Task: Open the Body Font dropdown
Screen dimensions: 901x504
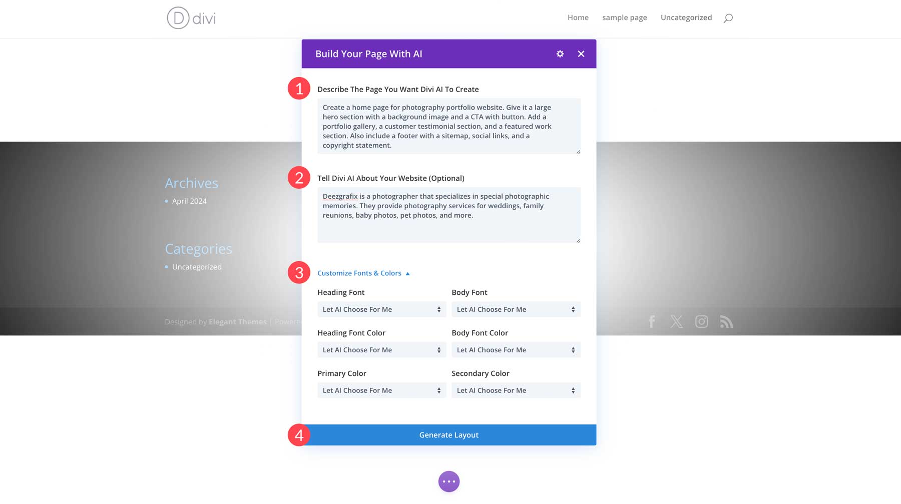Action: (516, 309)
